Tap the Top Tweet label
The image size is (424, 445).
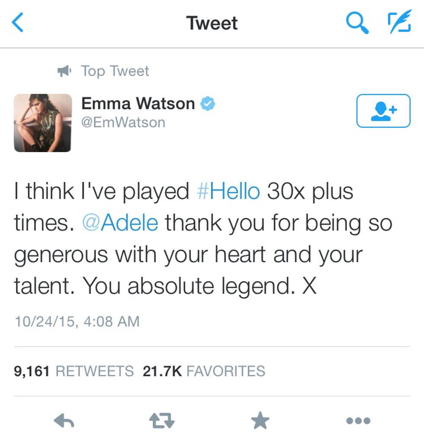[x=115, y=71]
